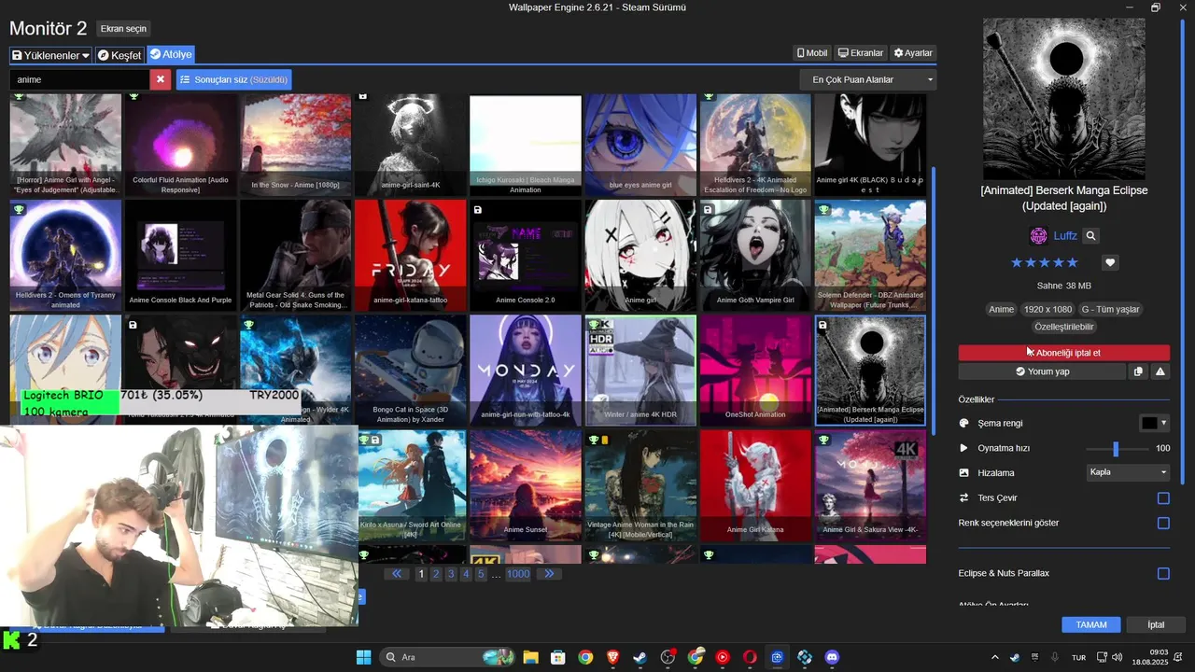This screenshot has height=672, width=1195.
Task: Select the Winter / anime 4K HDR wallpaper
Action: 640,370
